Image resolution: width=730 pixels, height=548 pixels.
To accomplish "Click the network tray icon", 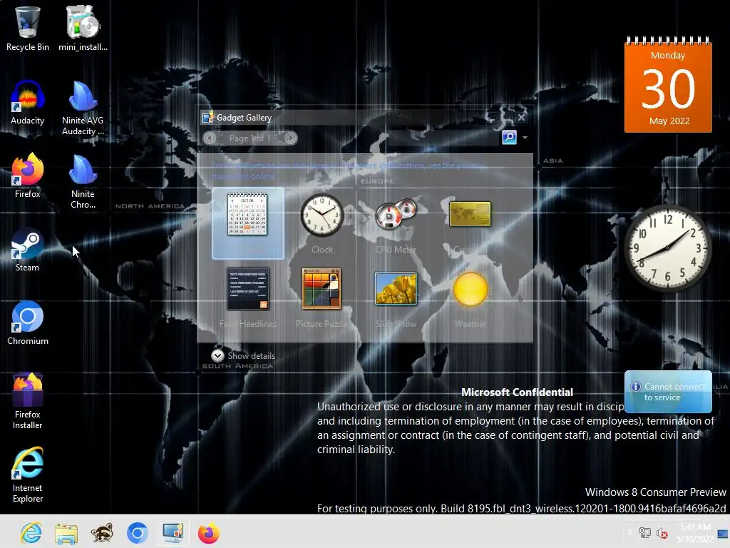I will pos(644,532).
